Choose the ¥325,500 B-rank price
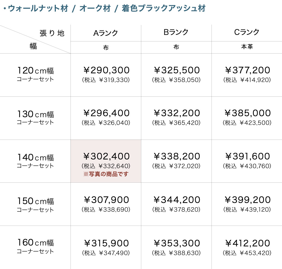 coord(177,70)
